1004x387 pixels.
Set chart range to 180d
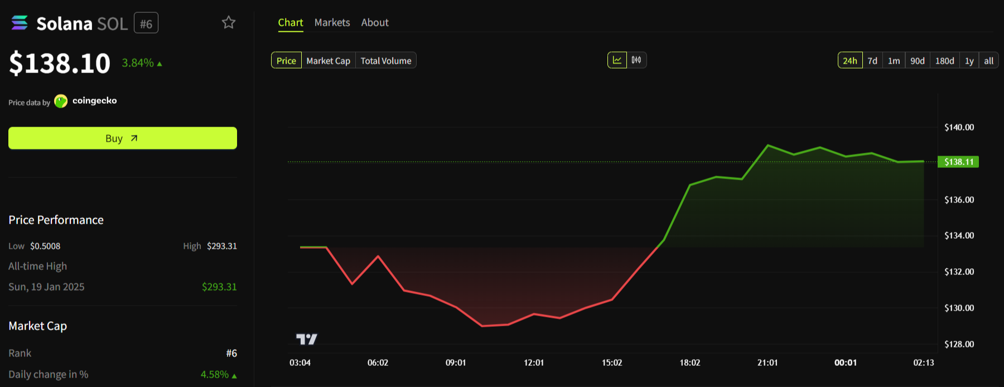(945, 60)
